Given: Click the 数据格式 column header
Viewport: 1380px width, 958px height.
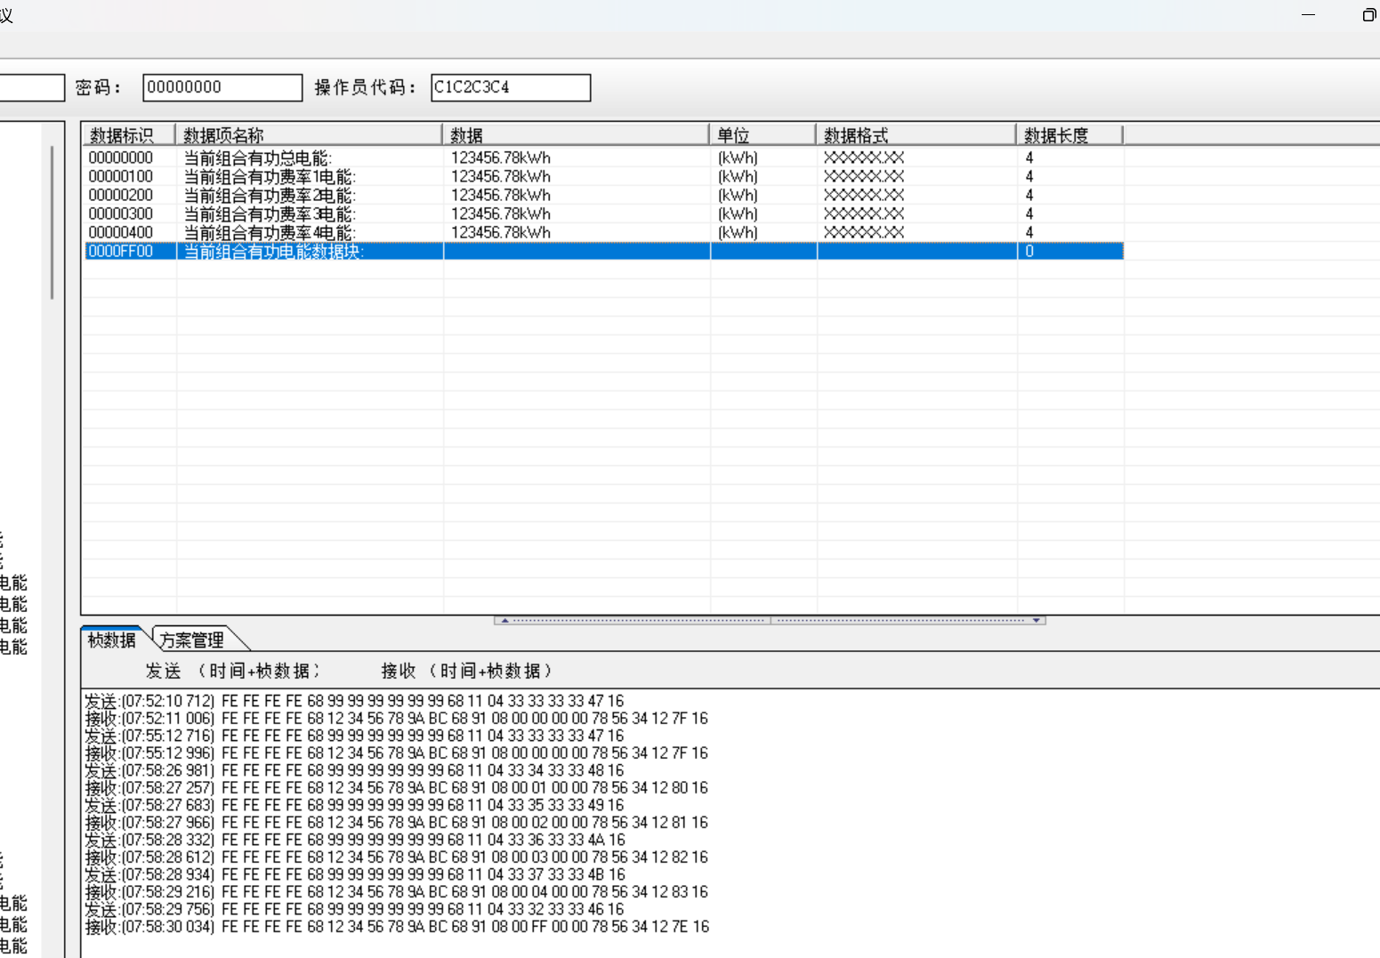Looking at the screenshot, I should click(916, 135).
